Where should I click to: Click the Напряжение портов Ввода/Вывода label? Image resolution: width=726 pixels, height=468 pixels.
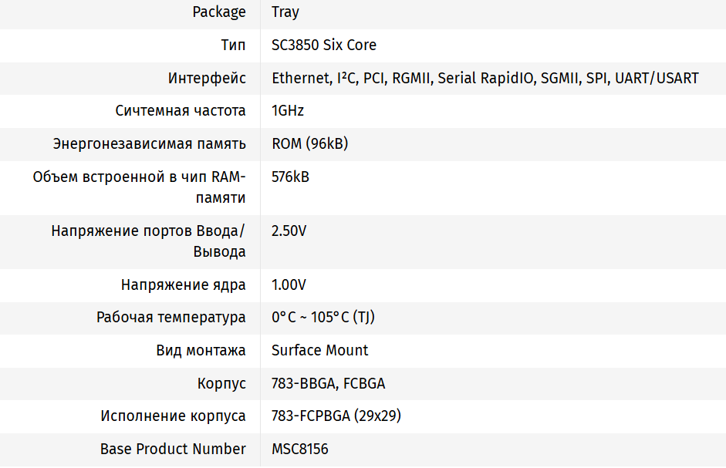tap(148, 241)
